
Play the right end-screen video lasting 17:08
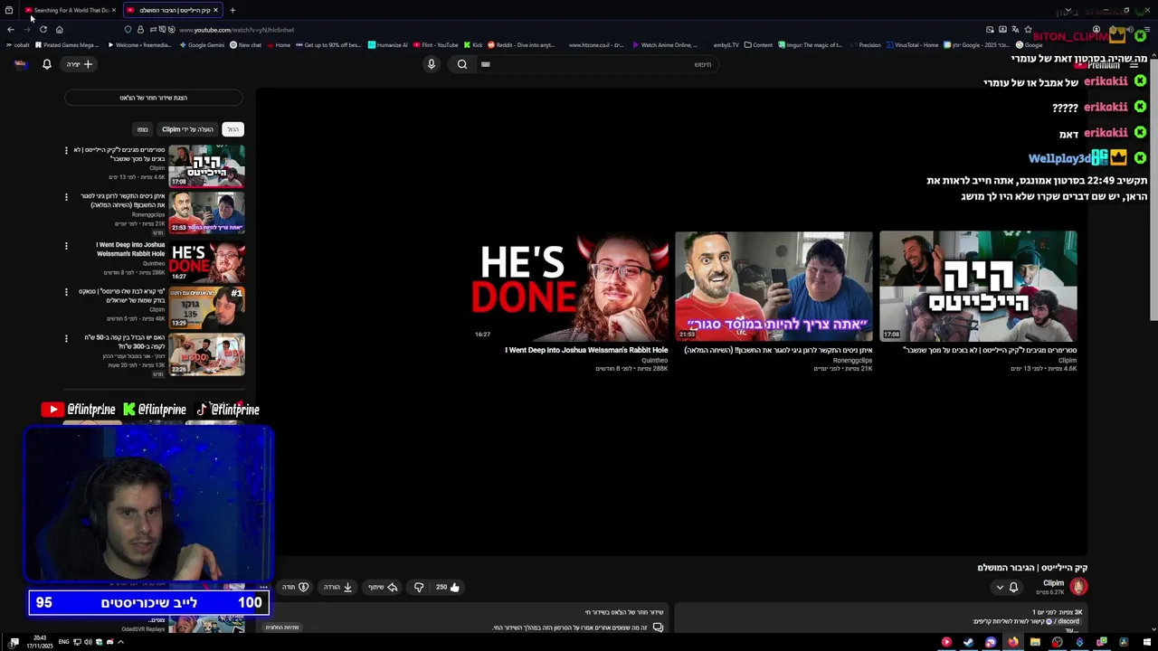pyautogui.click(x=978, y=287)
